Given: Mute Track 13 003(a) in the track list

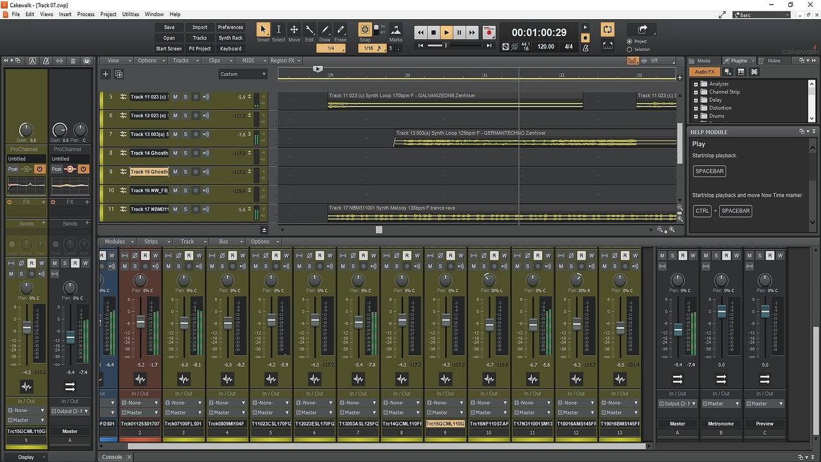Looking at the screenshot, I should 175,135.
